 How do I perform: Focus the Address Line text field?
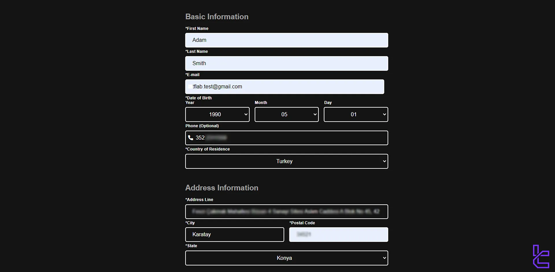coord(286,212)
